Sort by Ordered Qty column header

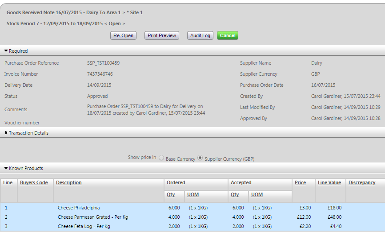pyautogui.click(x=171, y=194)
